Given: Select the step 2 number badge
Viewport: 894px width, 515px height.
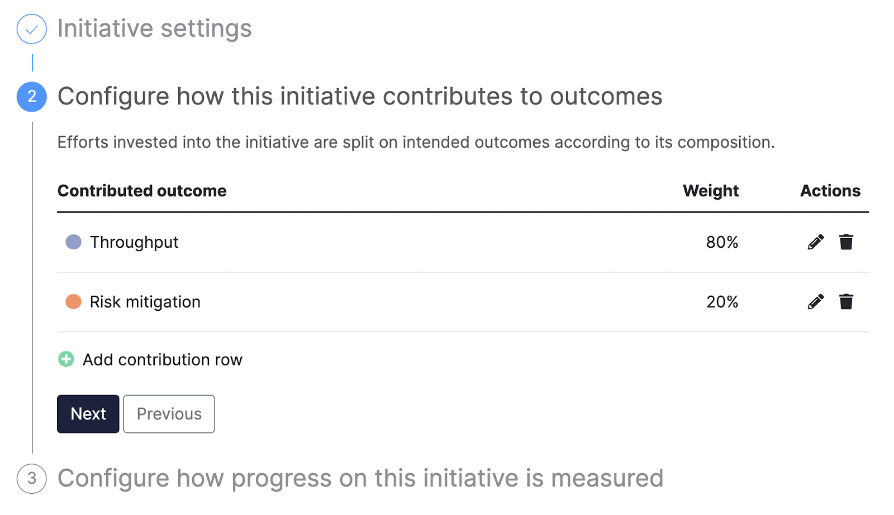Looking at the screenshot, I should pos(32,97).
